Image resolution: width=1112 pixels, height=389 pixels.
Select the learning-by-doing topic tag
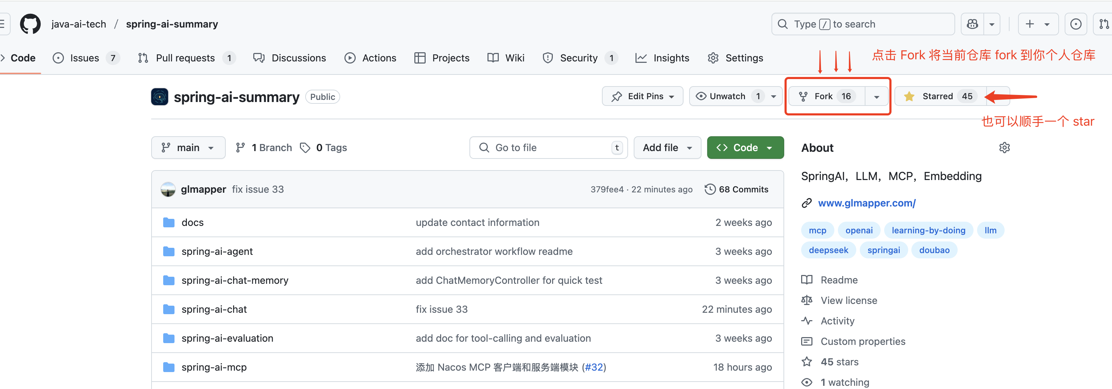[x=928, y=230]
